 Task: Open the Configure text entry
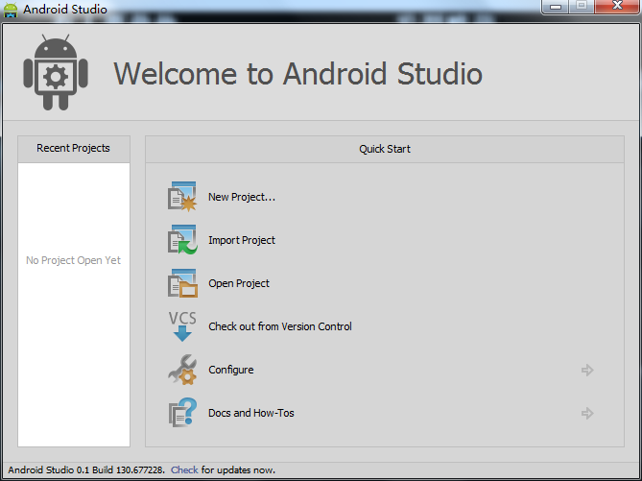pyautogui.click(x=231, y=370)
